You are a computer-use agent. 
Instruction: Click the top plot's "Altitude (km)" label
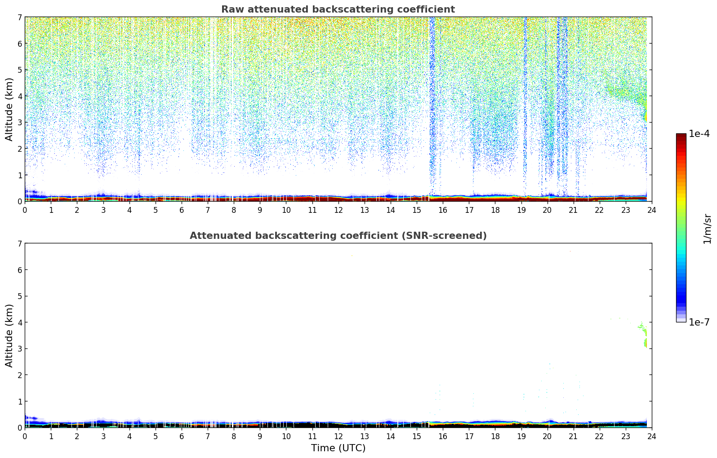point(9,109)
